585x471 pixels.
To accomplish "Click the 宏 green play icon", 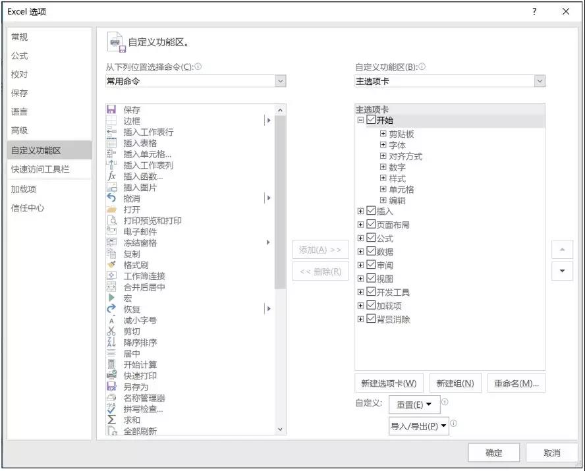I will point(111,298).
